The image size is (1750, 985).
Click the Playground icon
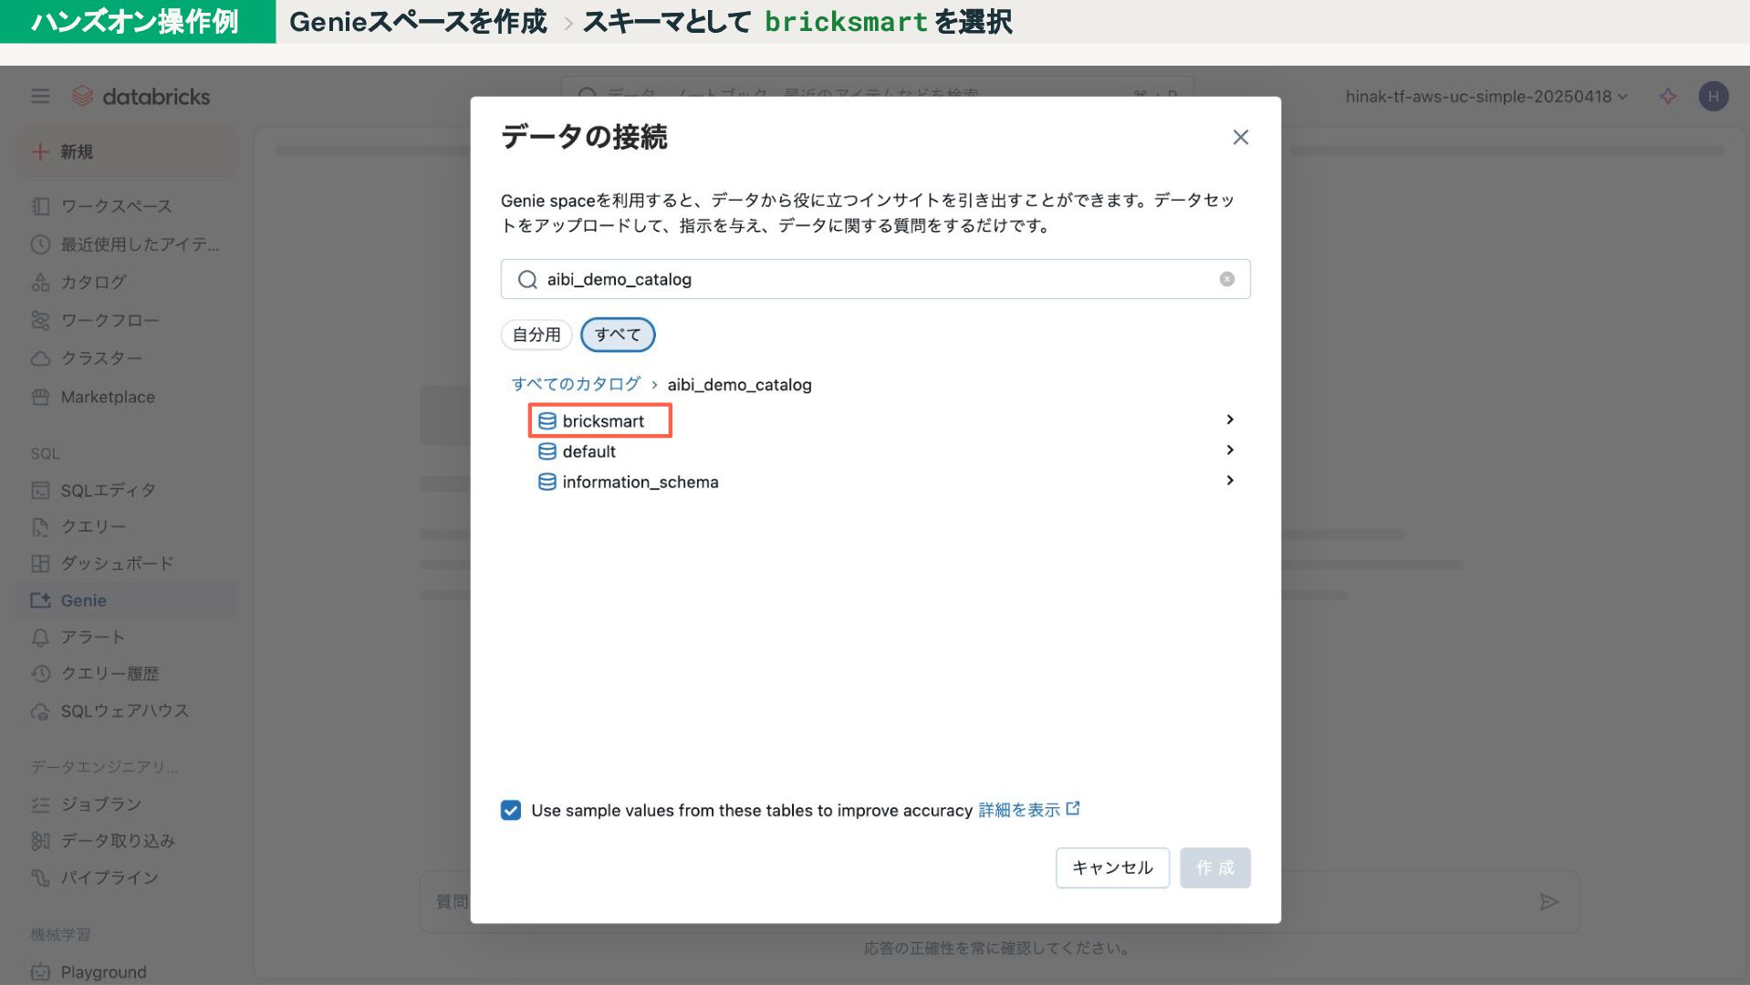[40, 972]
